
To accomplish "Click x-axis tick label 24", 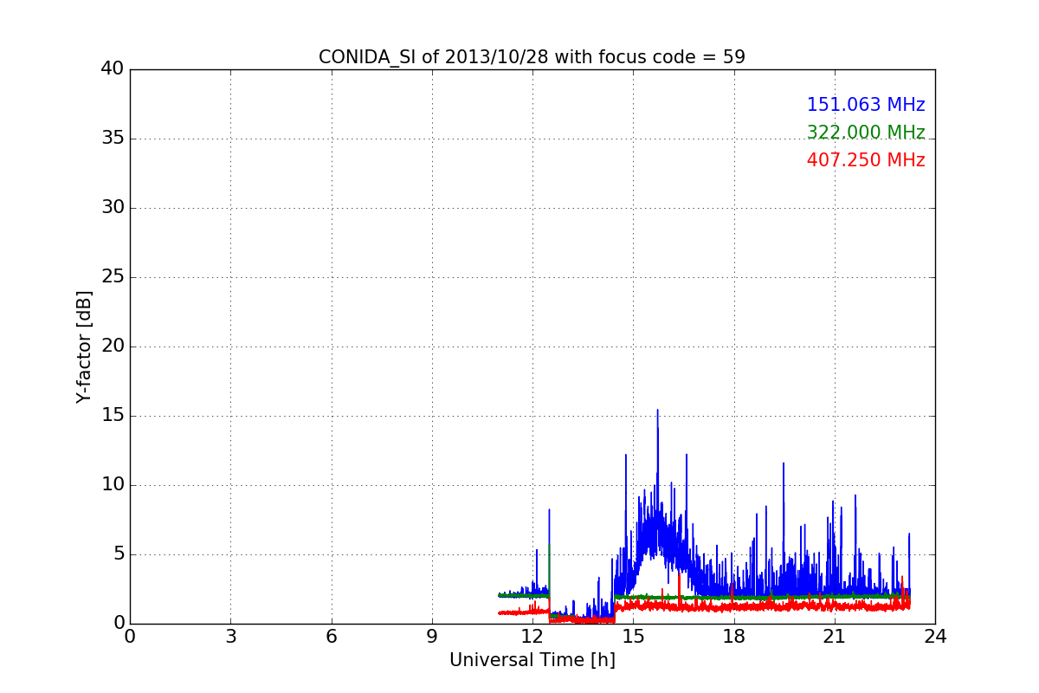I will click(935, 637).
